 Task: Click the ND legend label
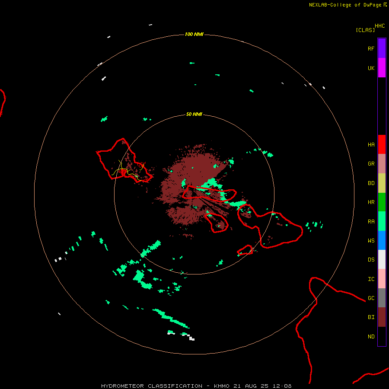click(x=371, y=337)
